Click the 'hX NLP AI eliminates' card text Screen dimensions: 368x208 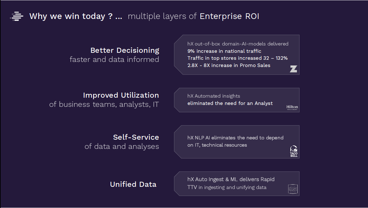[x=235, y=141]
